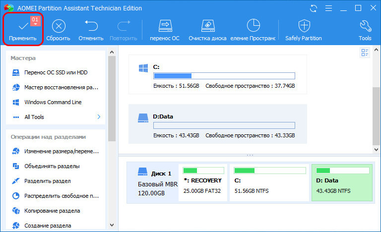Click the allocate free space sidebar icon

pyautogui.click(x=16, y=196)
